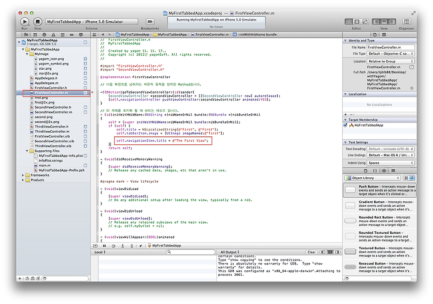Screen dimensions: 433x304
Task: Choose iPhone 5.0 Simulator destination
Action: click(x=104, y=22)
